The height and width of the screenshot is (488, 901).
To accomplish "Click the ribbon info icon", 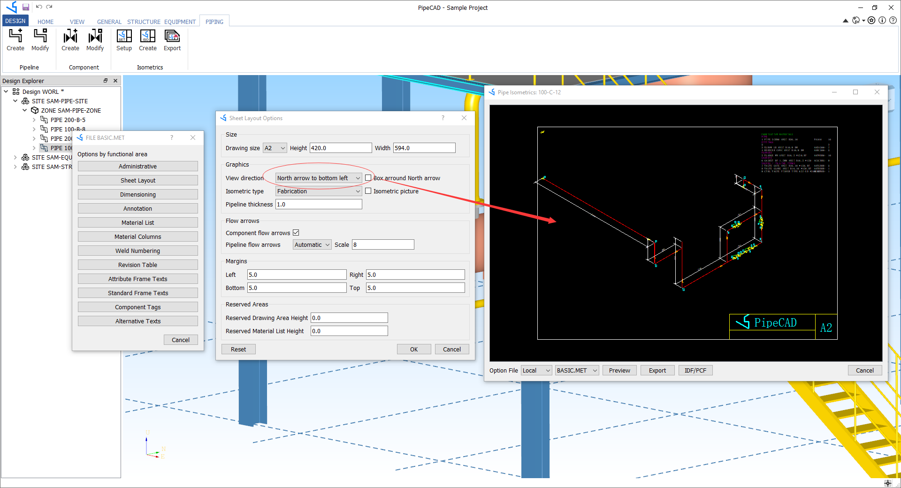I will tap(882, 20).
